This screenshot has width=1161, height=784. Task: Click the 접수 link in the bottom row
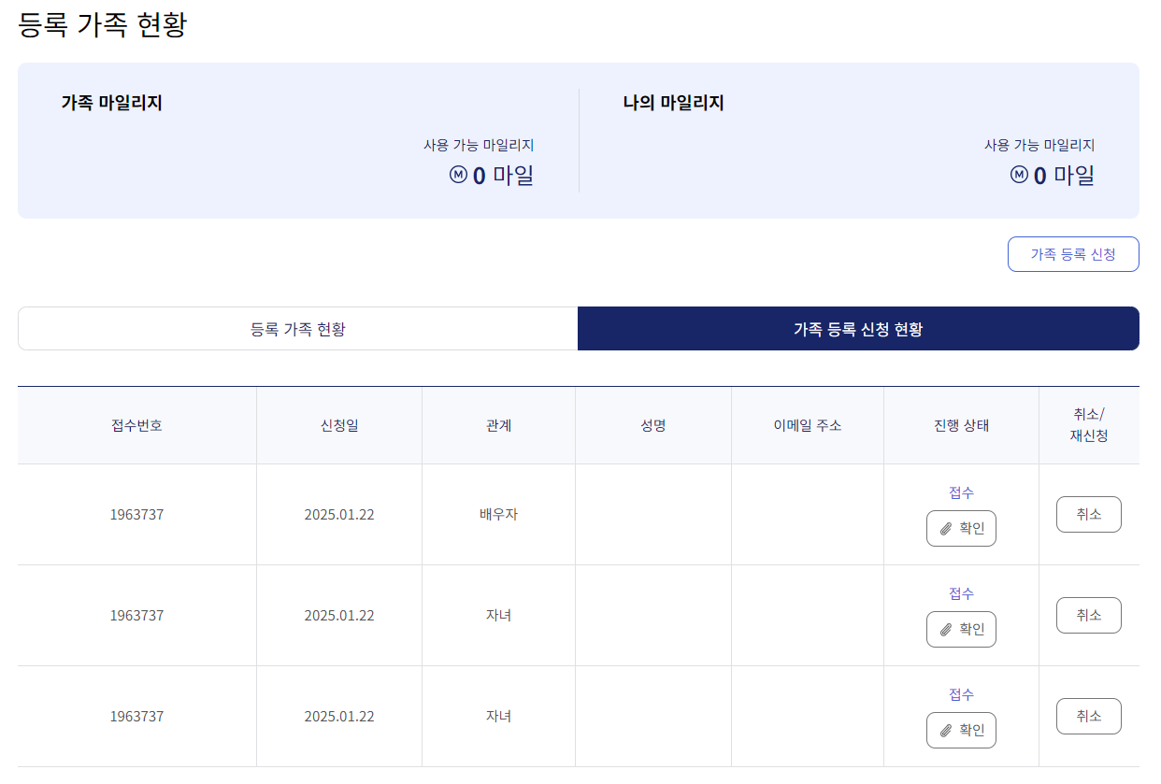point(961,694)
